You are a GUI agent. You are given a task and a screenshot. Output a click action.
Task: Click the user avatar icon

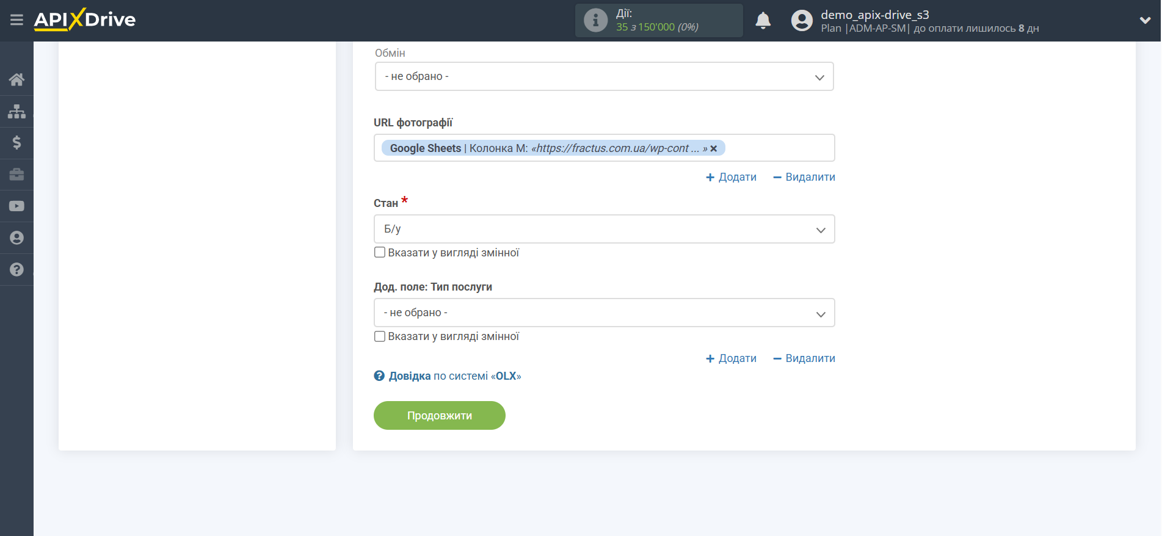coord(802,21)
